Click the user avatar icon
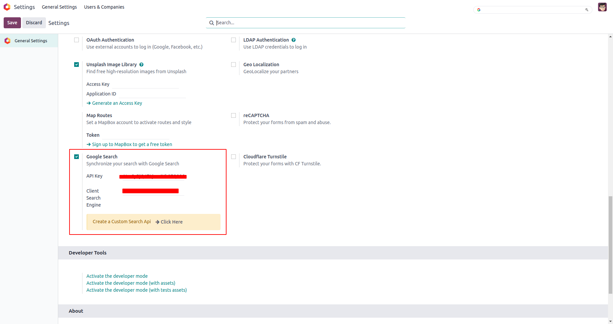 tap(602, 7)
